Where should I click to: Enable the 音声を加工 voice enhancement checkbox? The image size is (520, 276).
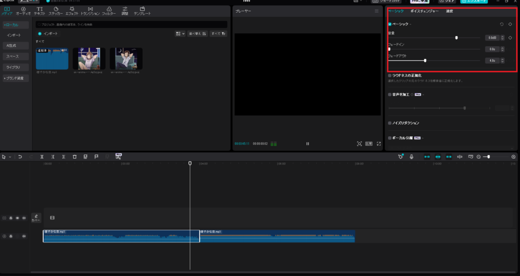pyautogui.click(x=389, y=95)
